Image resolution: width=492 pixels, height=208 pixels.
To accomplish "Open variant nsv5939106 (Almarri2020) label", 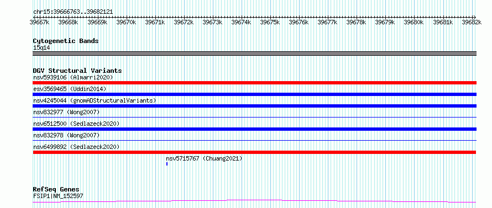I will 73,77.
